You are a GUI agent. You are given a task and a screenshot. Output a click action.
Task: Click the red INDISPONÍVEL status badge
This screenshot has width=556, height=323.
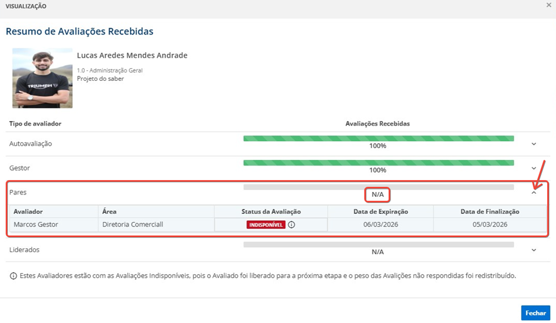pyautogui.click(x=266, y=225)
